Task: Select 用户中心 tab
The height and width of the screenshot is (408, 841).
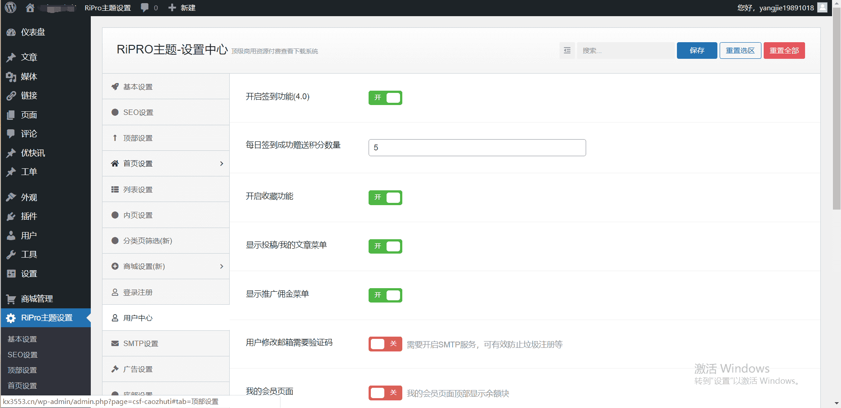Action: (166, 318)
